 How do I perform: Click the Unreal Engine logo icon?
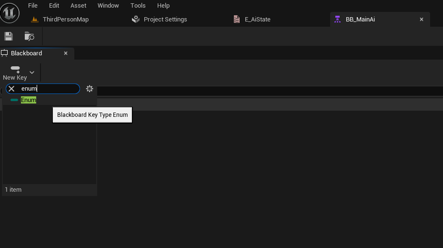tap(10, 13)
